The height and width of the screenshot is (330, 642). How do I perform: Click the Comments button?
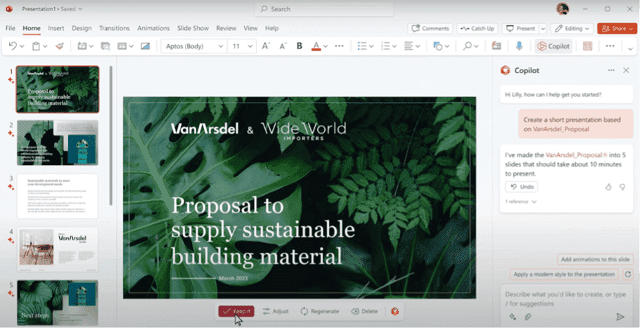pos(430,29)
